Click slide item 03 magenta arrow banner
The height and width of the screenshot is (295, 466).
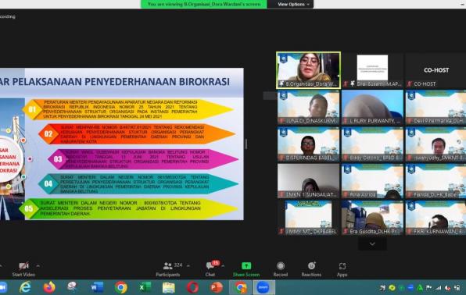pos(143,159)
